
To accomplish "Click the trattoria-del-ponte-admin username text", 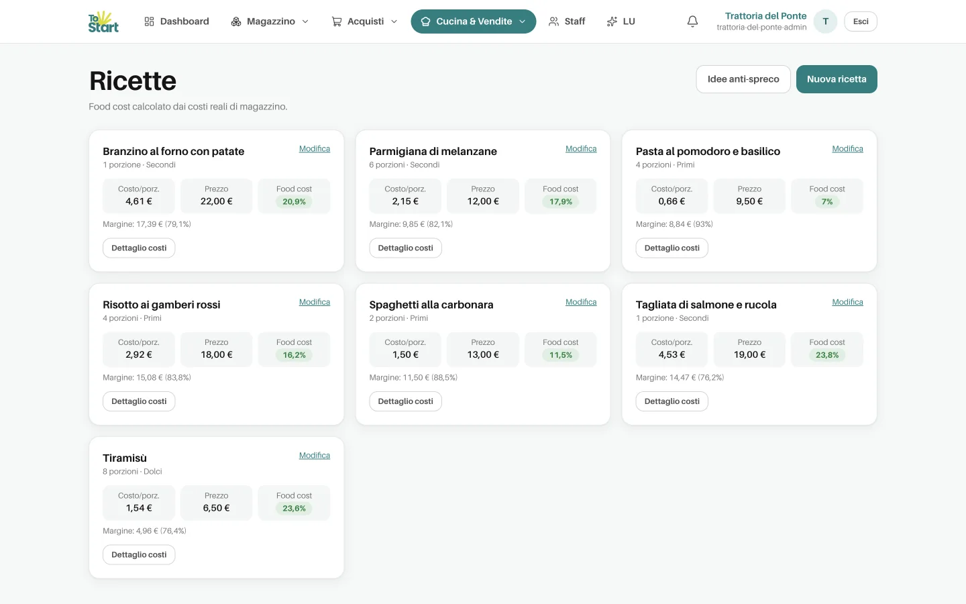I will [761, 28].
